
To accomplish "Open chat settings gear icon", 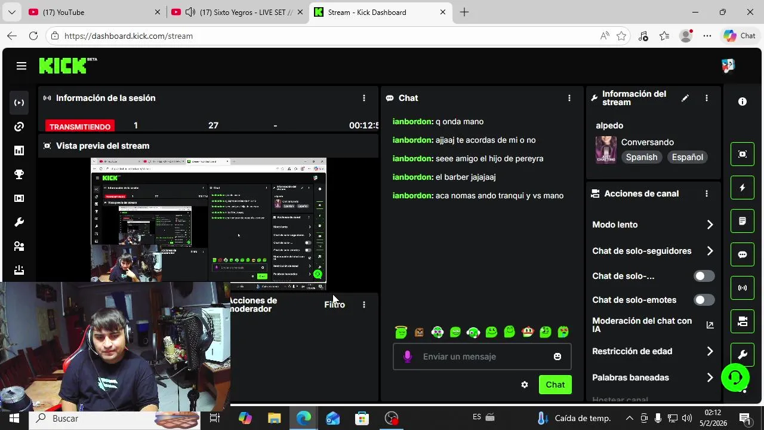I will [525, 385].
